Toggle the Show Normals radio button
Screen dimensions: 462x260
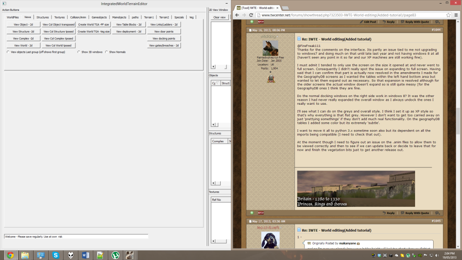(x=106, y=52)
